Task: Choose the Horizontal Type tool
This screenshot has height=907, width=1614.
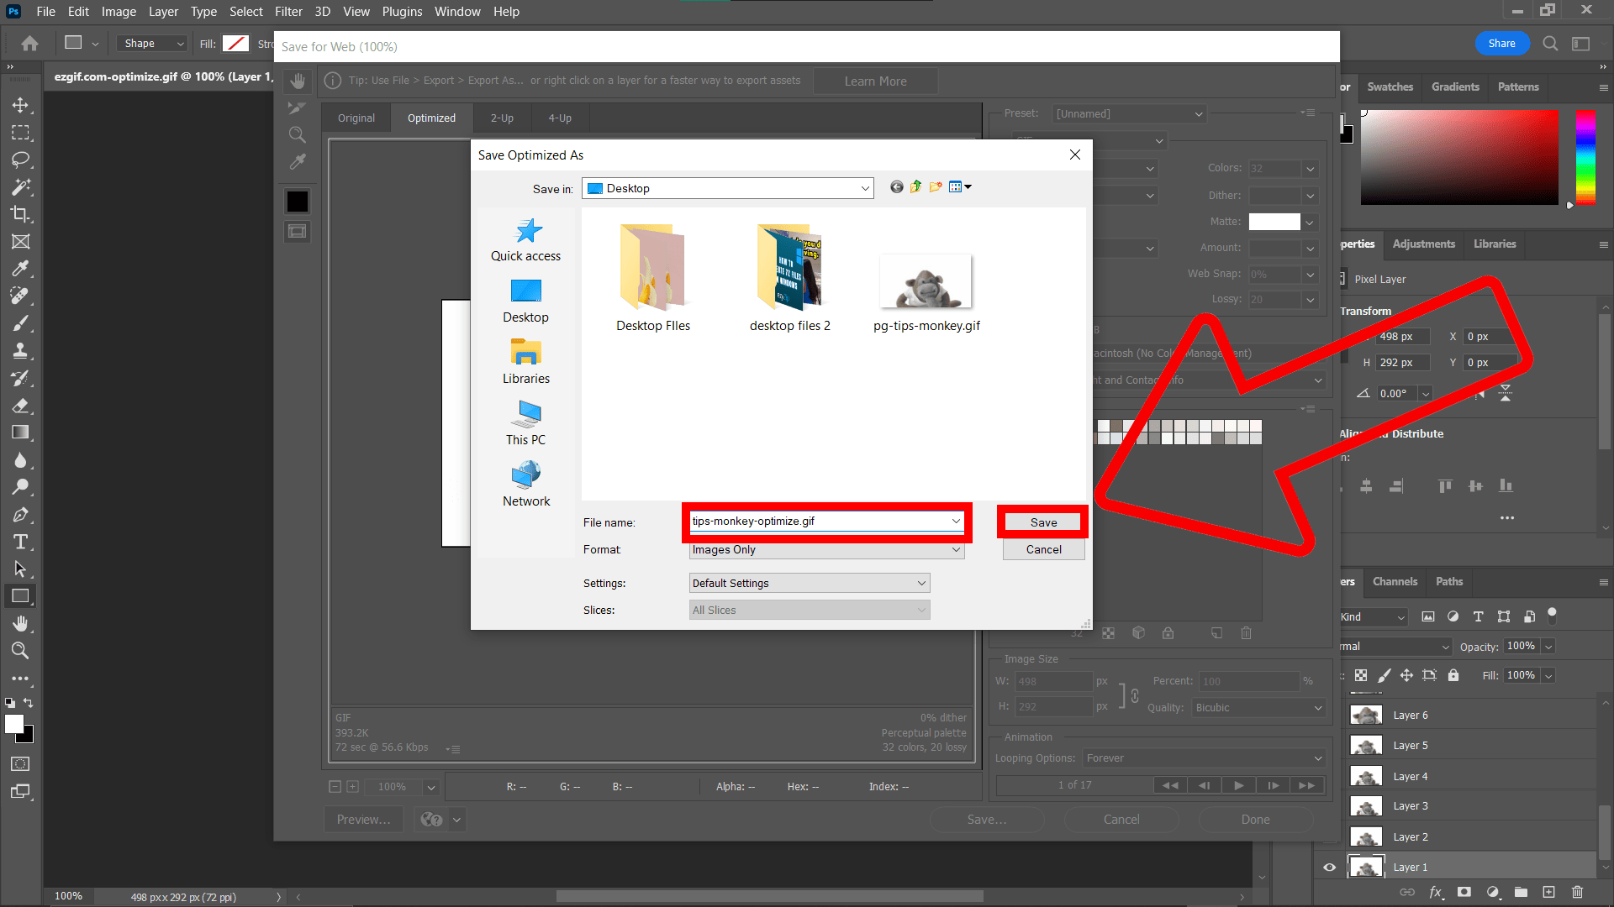Action: click(x=22, y=542)
